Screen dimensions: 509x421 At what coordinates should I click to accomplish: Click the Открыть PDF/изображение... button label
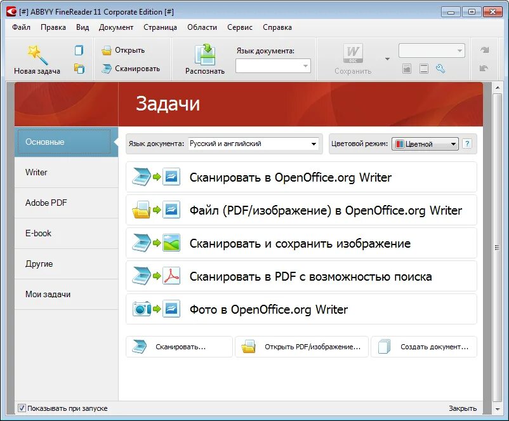[313, 347]
